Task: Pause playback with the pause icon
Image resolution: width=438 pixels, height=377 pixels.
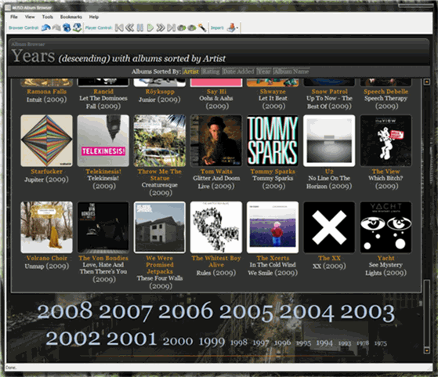Action: coord(140,27)
